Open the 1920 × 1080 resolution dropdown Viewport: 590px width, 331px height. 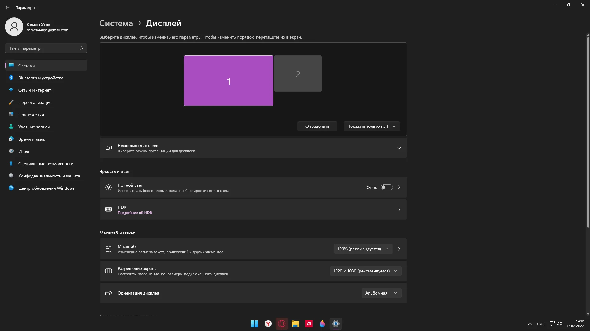point(366,271)
